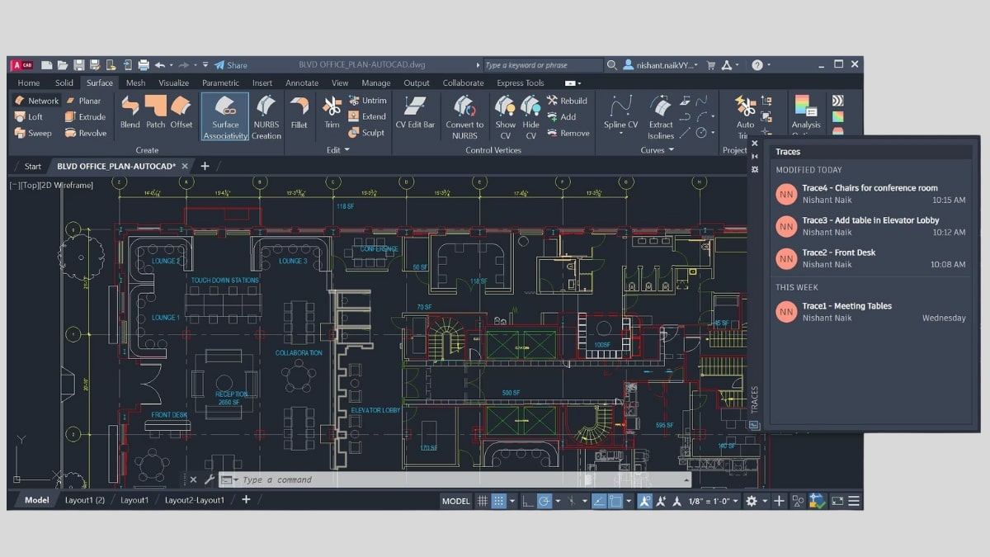
Task: Click Rebuild control vertices
Action: pos(566,101)
